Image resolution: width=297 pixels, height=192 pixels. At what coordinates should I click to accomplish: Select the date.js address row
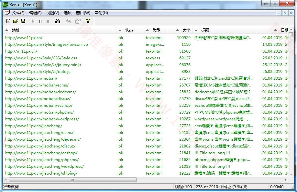(x=38, y=72)
